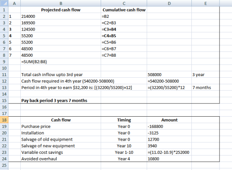
Task: Click the 'Projected cash flow' header cell
Action: tap(60, 10)
